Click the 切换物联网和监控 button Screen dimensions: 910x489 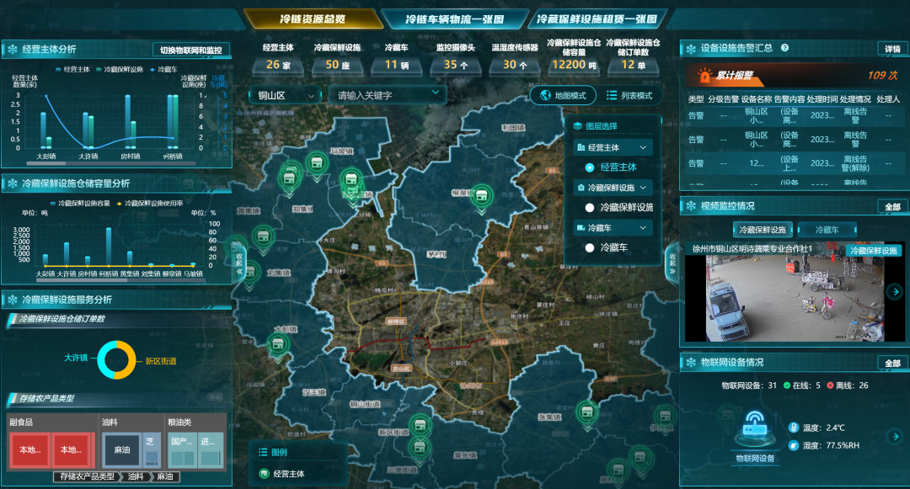coord(190,50)
